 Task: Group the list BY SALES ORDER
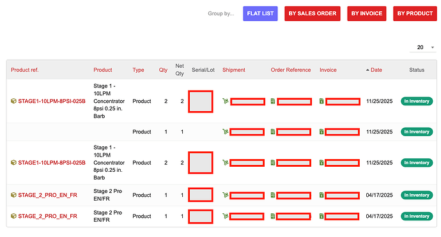click(x=312, y=13)
